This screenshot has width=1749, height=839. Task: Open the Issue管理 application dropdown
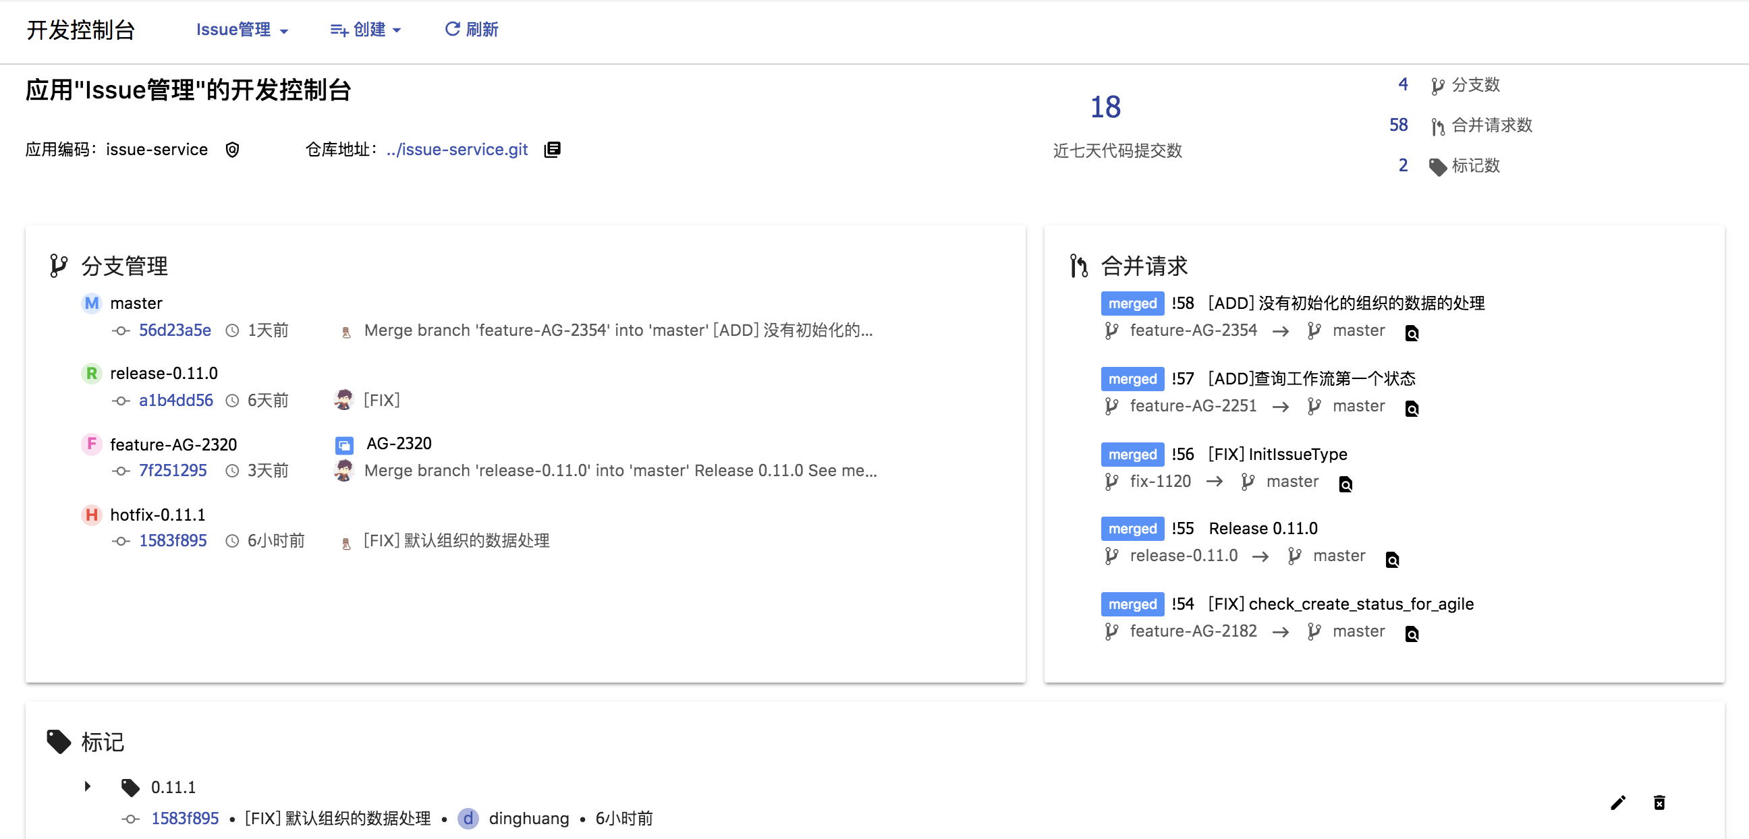pyautogui.click(x=242, y=30)
